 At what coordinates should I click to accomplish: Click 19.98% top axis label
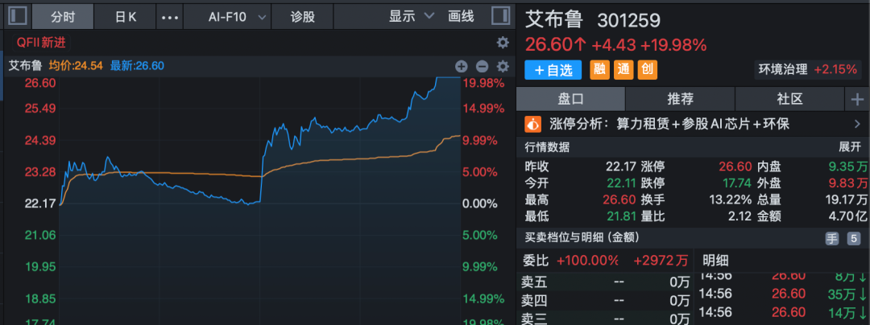[x=484, y=84]
